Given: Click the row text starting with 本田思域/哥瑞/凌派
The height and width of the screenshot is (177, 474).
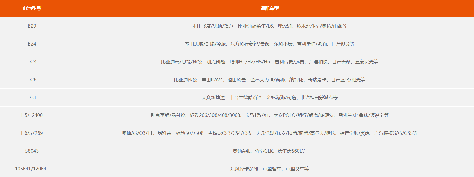Looking at the screenshot, I should (x=269, y=44).
